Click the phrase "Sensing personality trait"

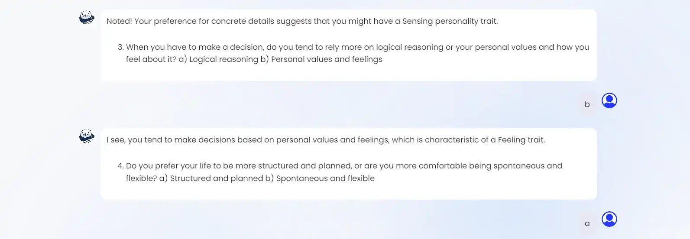pyautogui.click(x=450, y=21)
